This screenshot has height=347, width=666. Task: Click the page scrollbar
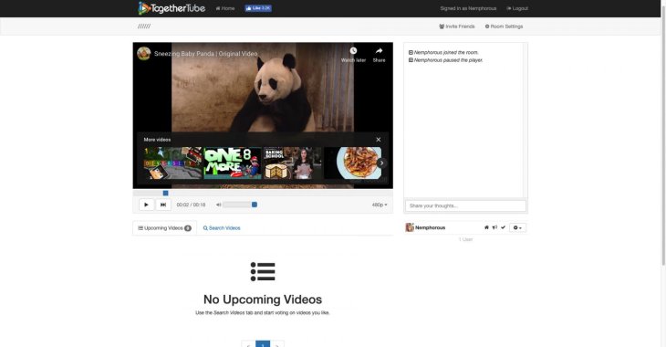pyautogui.click(x=663, y=134)
